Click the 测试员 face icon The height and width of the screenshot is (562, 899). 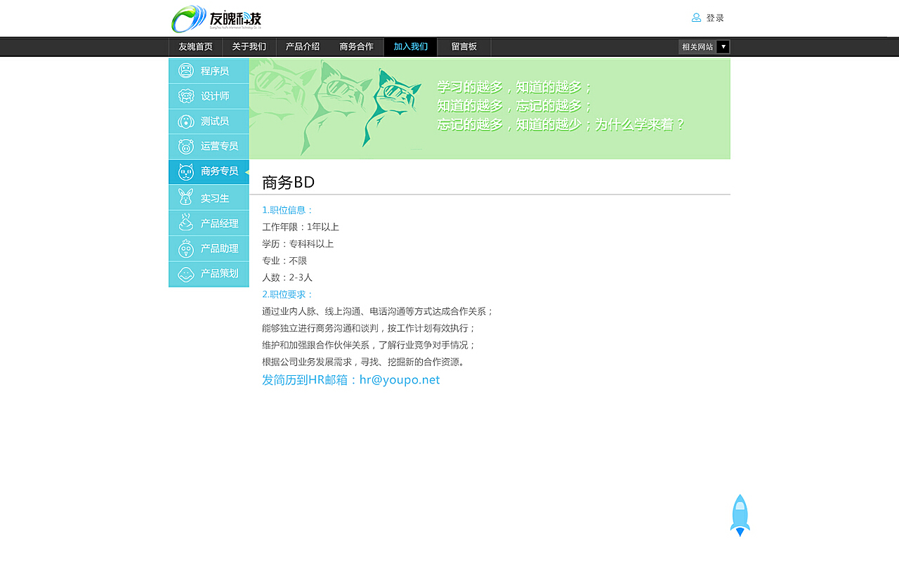(x=186, y=122)
